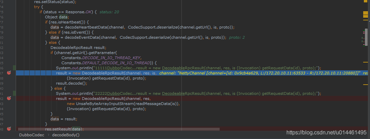Click decodeHeartbeatData method call
The image size is (370, 139).
[86, 27]
